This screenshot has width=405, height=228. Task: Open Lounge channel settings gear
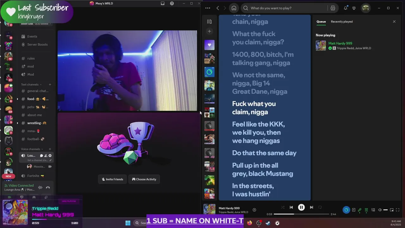50,155
